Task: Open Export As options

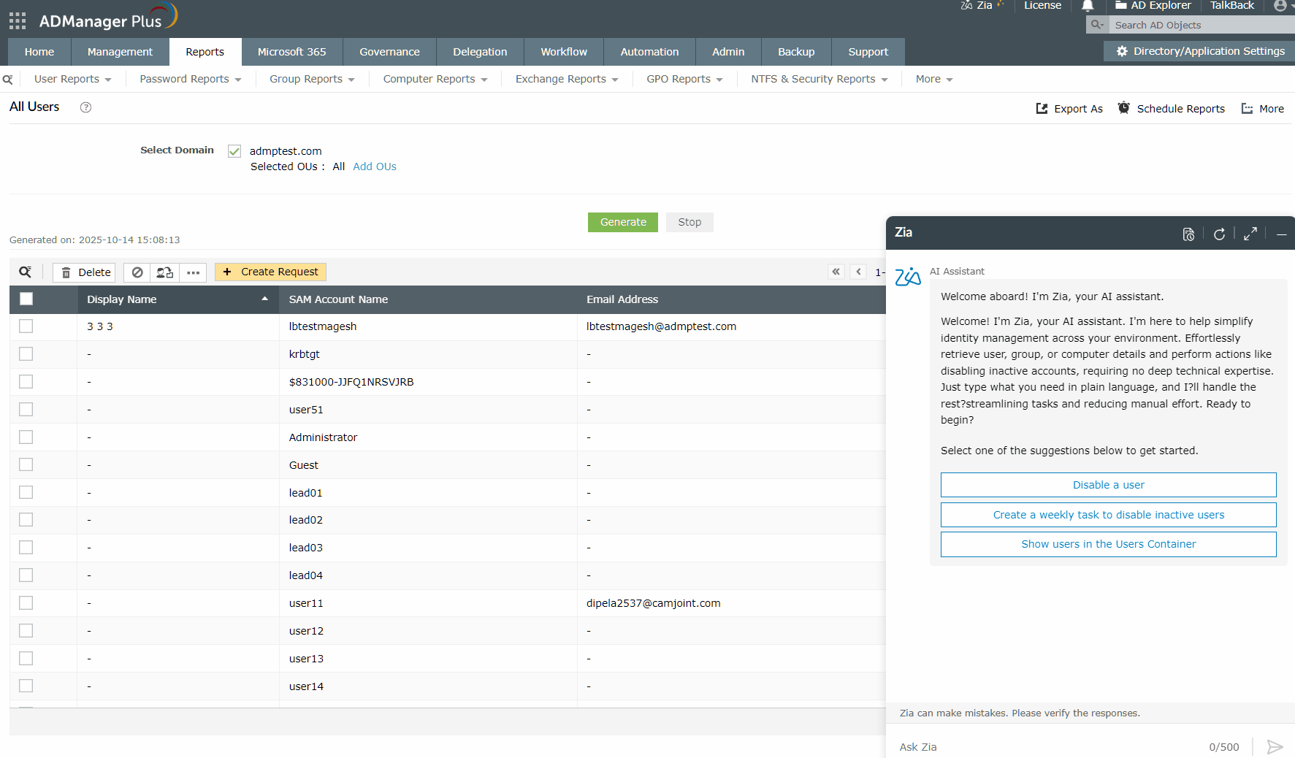Action: coord(1069,109)
